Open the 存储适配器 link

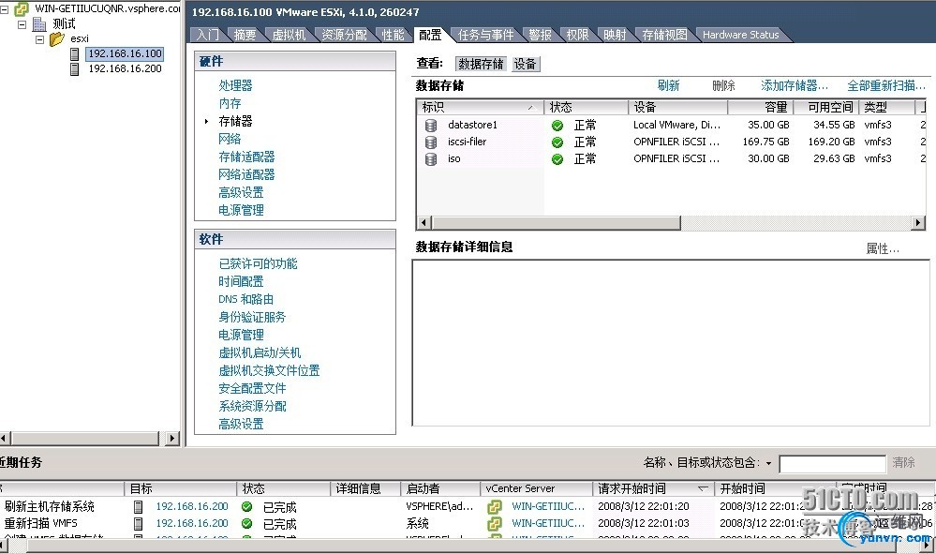coord(246,157)
